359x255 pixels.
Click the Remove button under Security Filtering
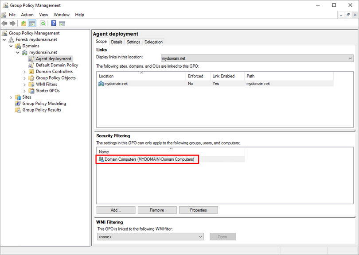[x=157, y=209]
